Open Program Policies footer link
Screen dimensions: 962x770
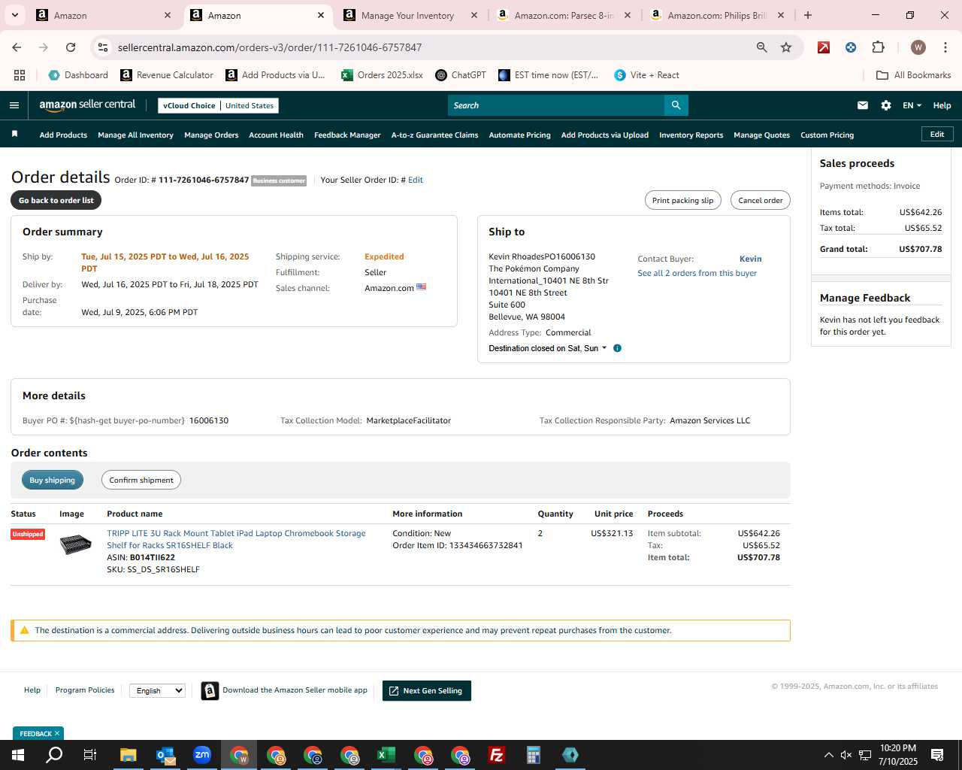[85, 690]
